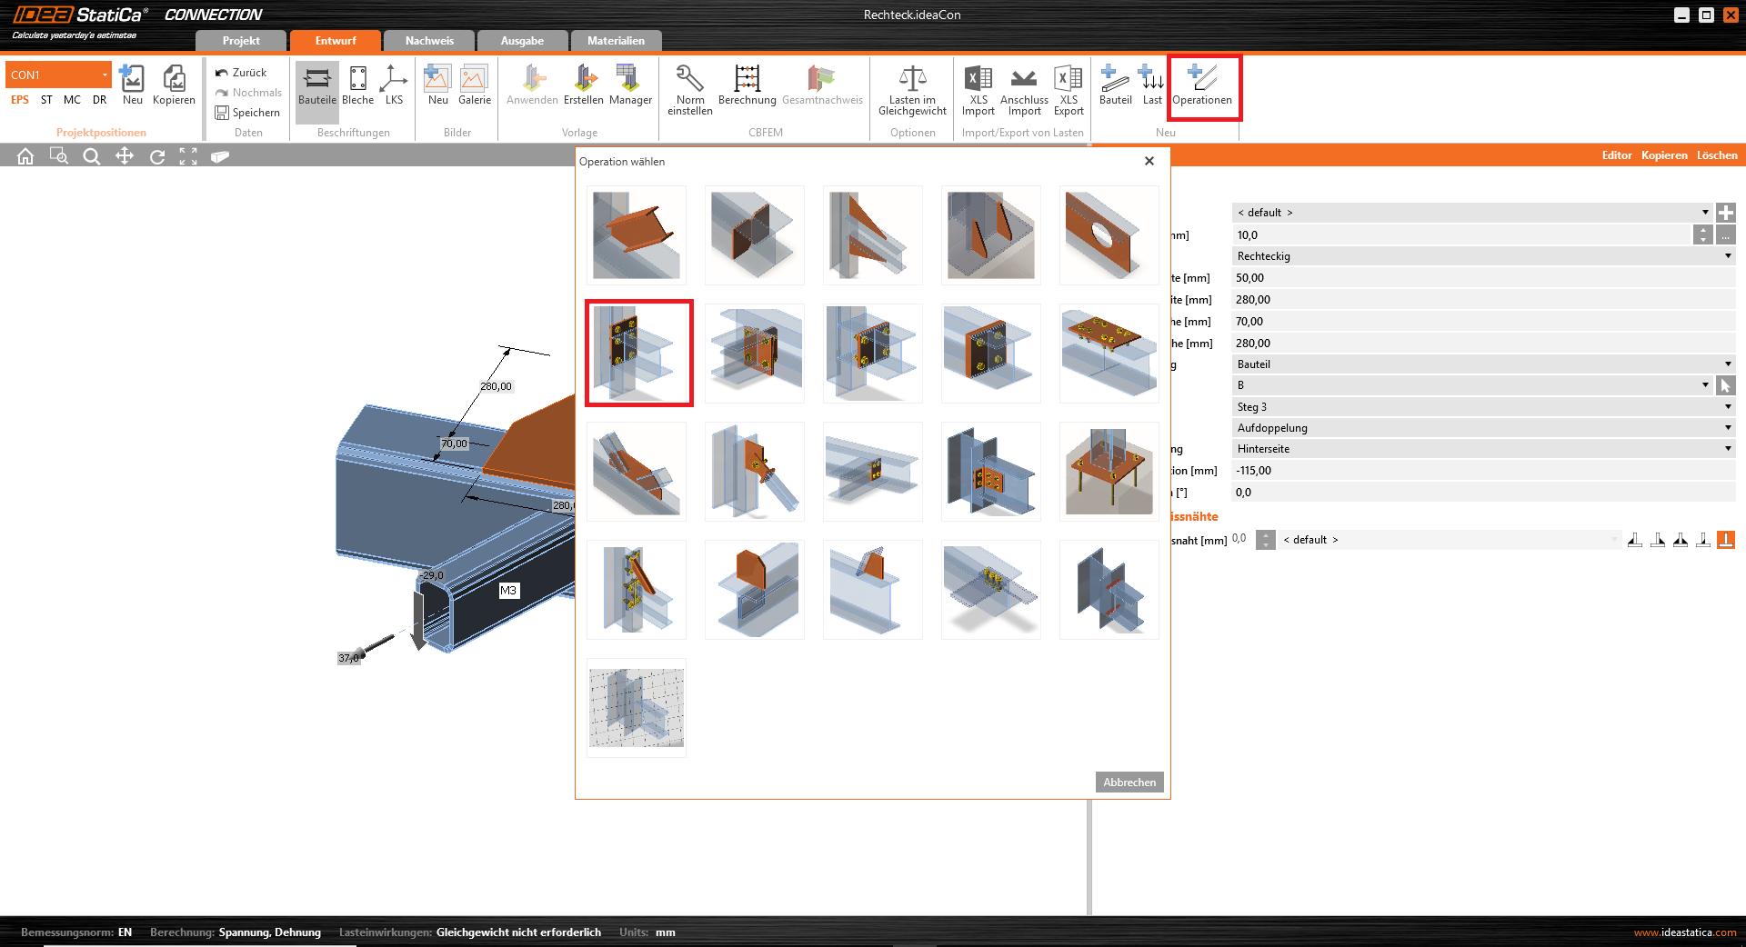Select the highlighted orange weld type button
Viewport: 1746px width, 947px height.
click(x=1725, y=540)
